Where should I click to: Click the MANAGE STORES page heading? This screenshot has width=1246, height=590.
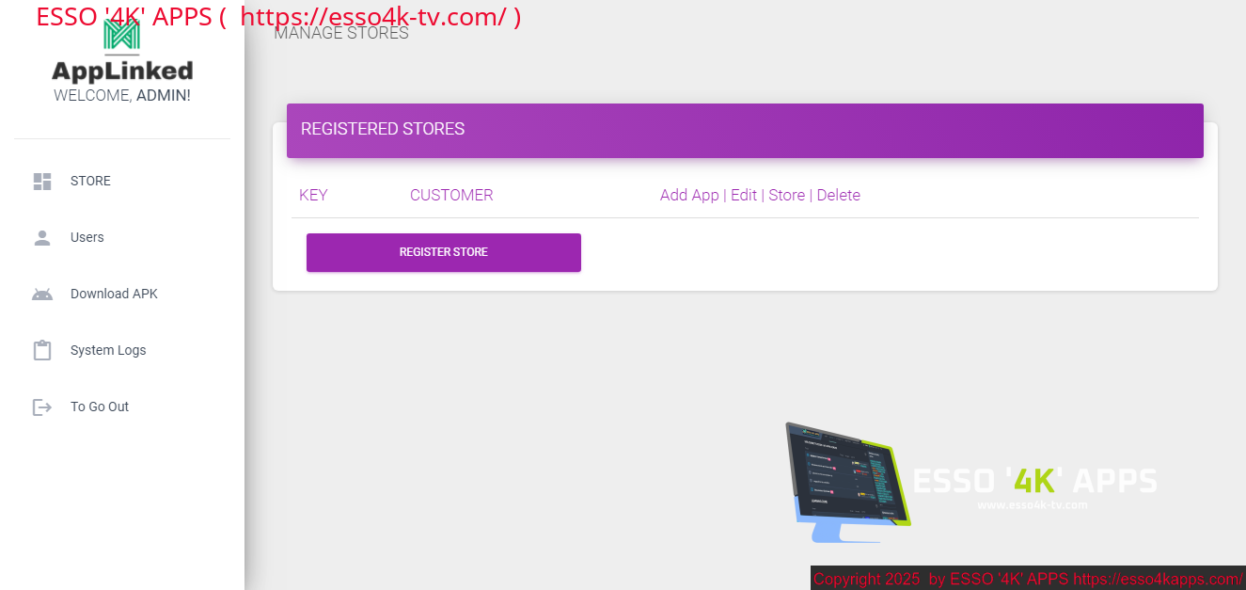(x=341, y=34)
